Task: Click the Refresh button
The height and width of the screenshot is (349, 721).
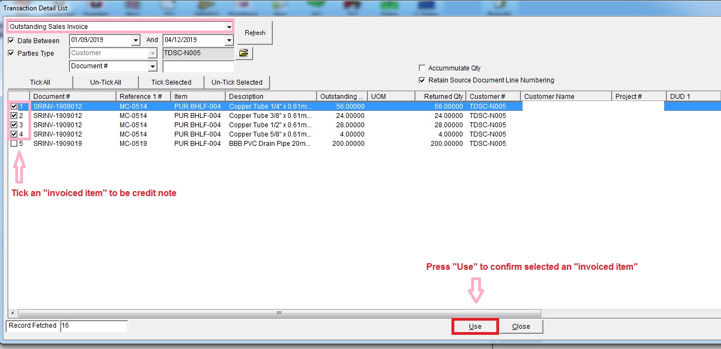Action: click(x=255, y=33)
